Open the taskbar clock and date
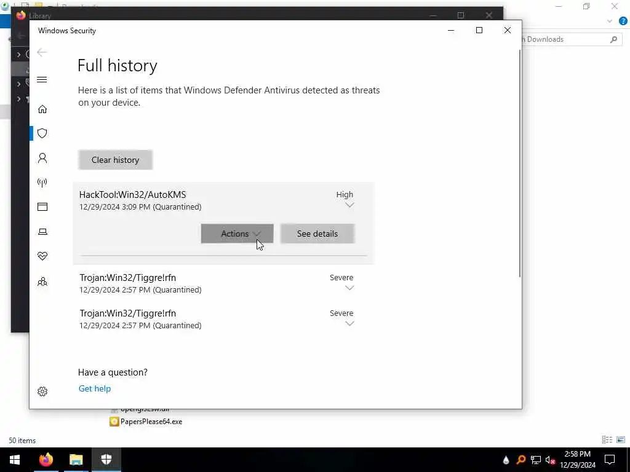Image resolution: width=630 pixels, height=472 pixels. click(x=578, y=460)
